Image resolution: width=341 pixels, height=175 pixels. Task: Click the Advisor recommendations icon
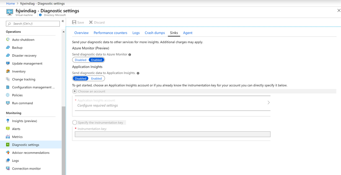[8, 152]
